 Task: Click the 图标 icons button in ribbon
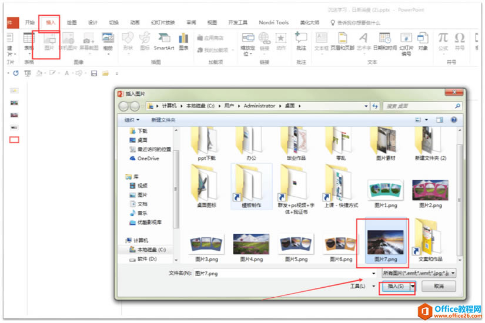145,42
